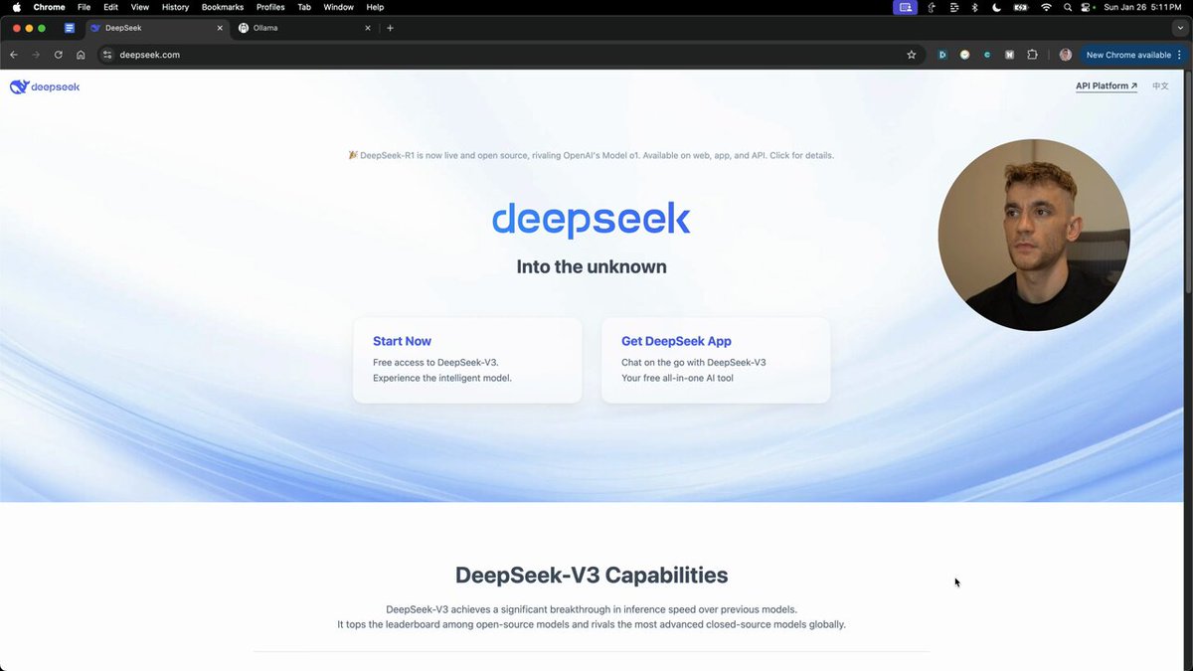
Task: Check the battery status icon
Action: 1020,7
